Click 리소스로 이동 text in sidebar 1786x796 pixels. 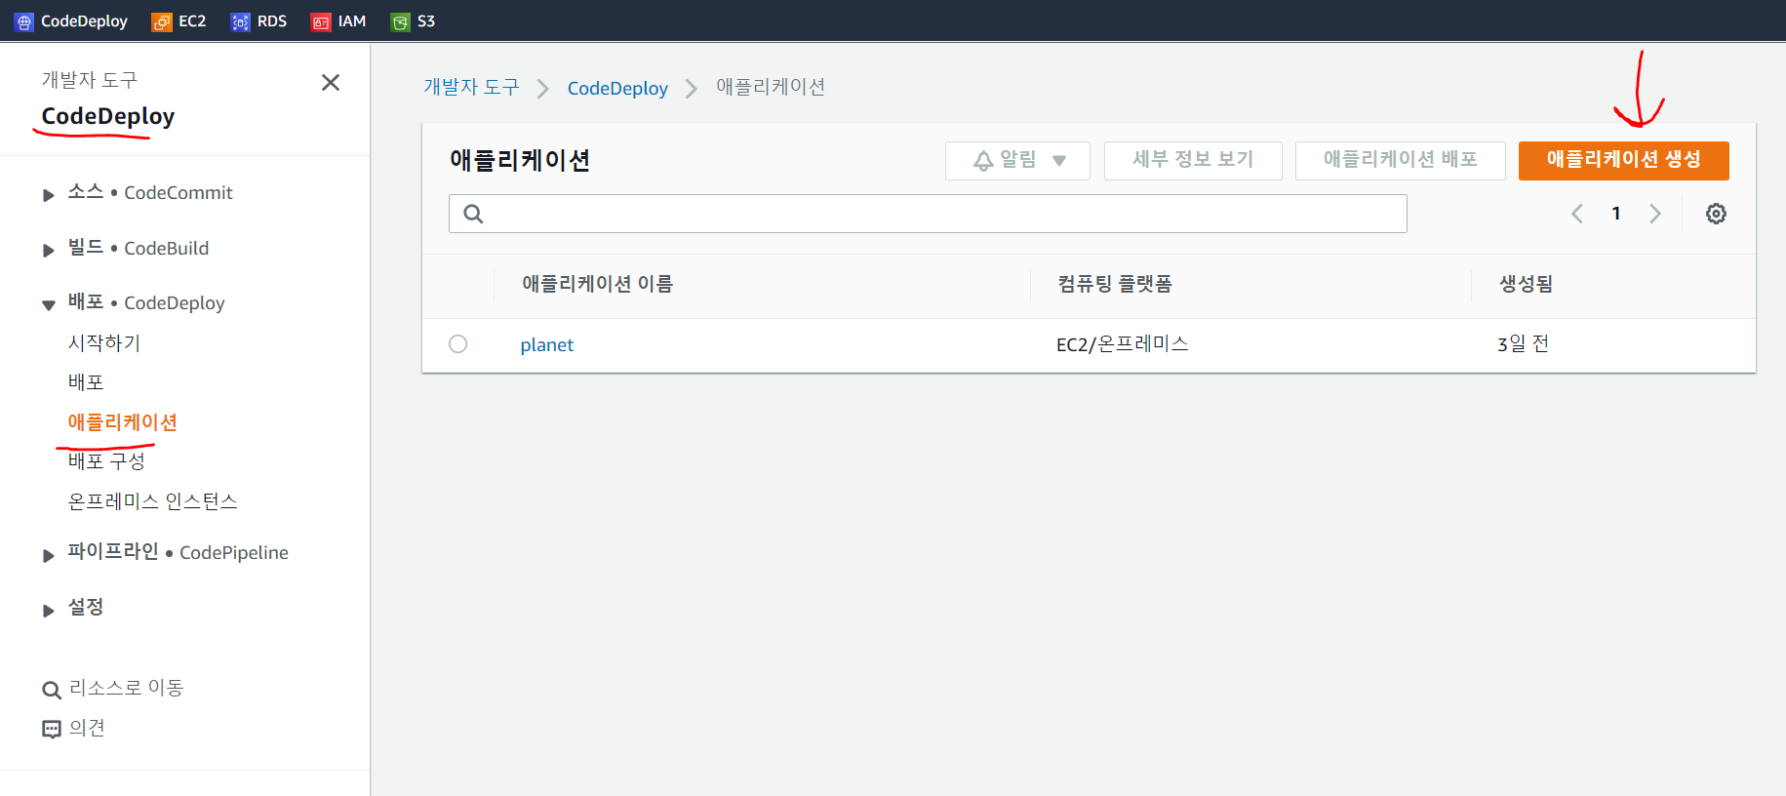[126, 688]
